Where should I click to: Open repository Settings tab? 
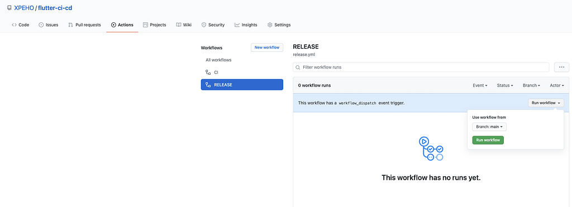[x=279, y=25]
